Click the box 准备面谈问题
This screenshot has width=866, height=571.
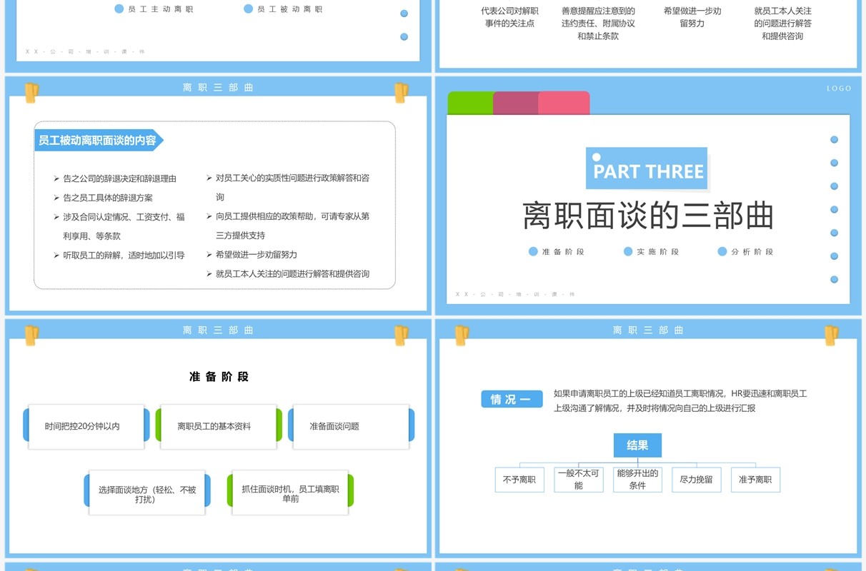(351, 427)
